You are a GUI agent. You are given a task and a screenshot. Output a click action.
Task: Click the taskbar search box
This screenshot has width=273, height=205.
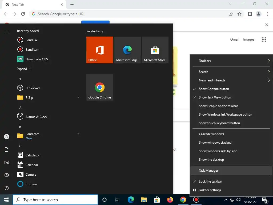(55, 200)
